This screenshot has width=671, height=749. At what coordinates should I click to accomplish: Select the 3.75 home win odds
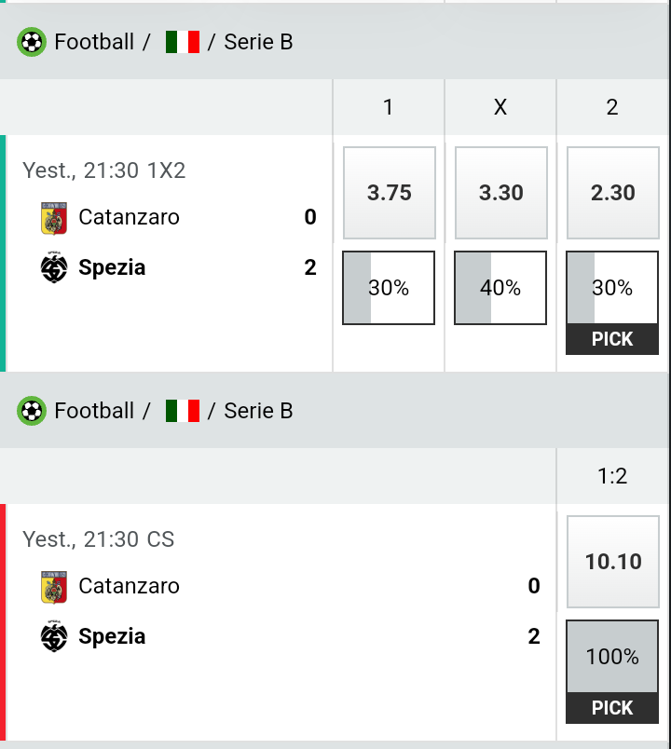coord(389,193)
